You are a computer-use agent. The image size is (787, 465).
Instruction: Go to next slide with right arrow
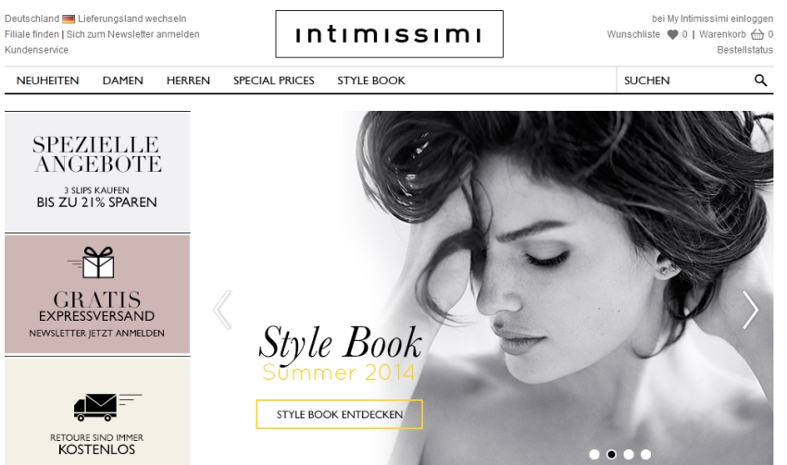tap(750, 310)
